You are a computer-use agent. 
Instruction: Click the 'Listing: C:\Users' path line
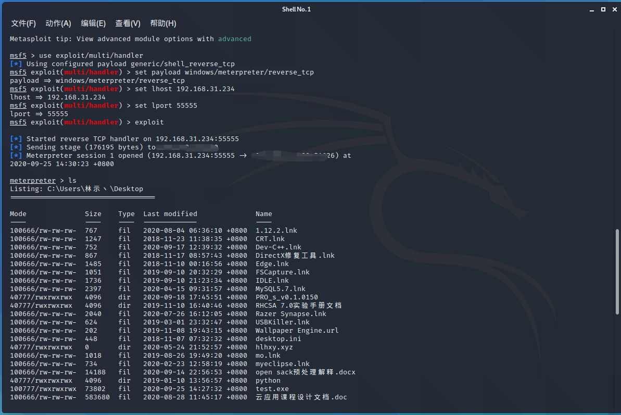[x=77, y=188]
